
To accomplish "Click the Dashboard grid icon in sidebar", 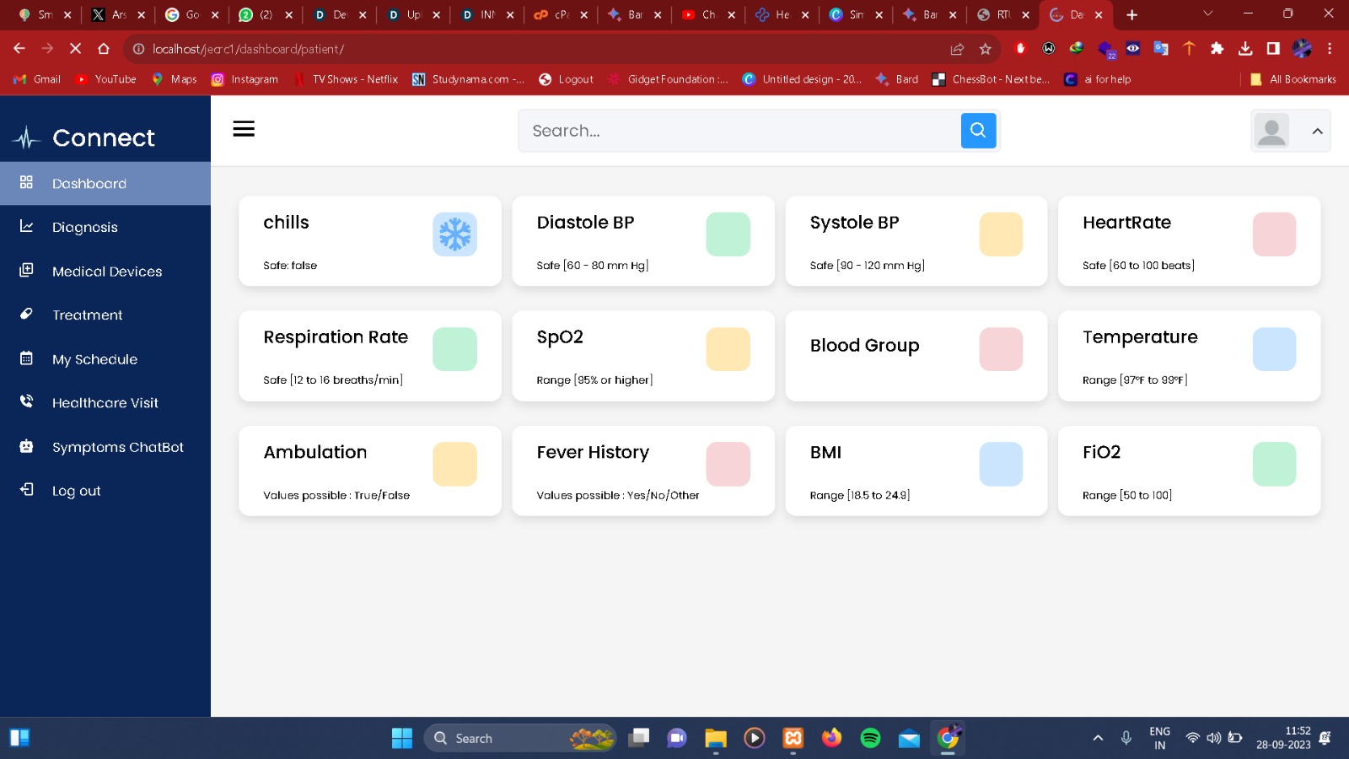I will click(26, 182).
